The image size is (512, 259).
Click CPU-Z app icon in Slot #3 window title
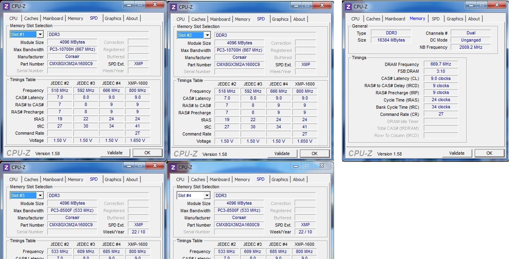(x=6, y=167)
